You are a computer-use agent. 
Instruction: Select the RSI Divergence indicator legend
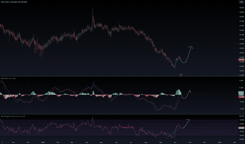coord(13,116)
